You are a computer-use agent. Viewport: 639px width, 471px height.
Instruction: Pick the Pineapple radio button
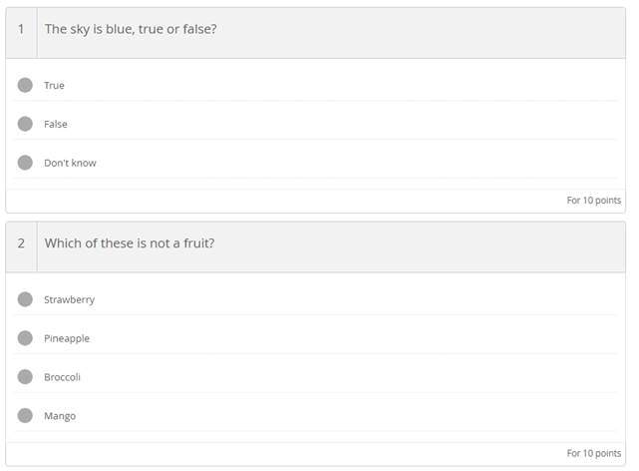25,338
